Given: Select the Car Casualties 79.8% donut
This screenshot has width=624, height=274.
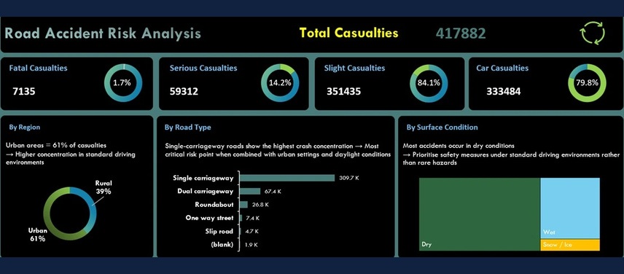Looking at the screenshot, I should coord(587,83).
